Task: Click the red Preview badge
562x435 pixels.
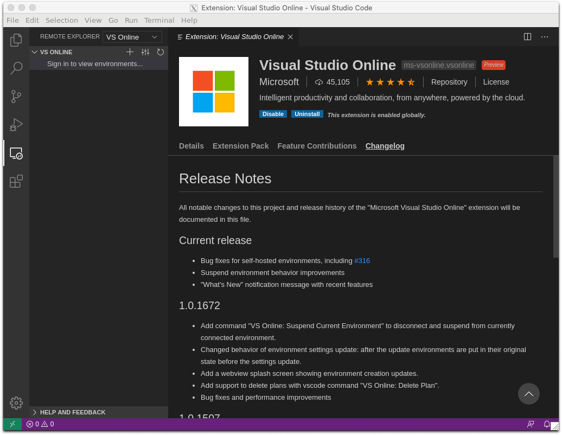Action: coord(494,65)
